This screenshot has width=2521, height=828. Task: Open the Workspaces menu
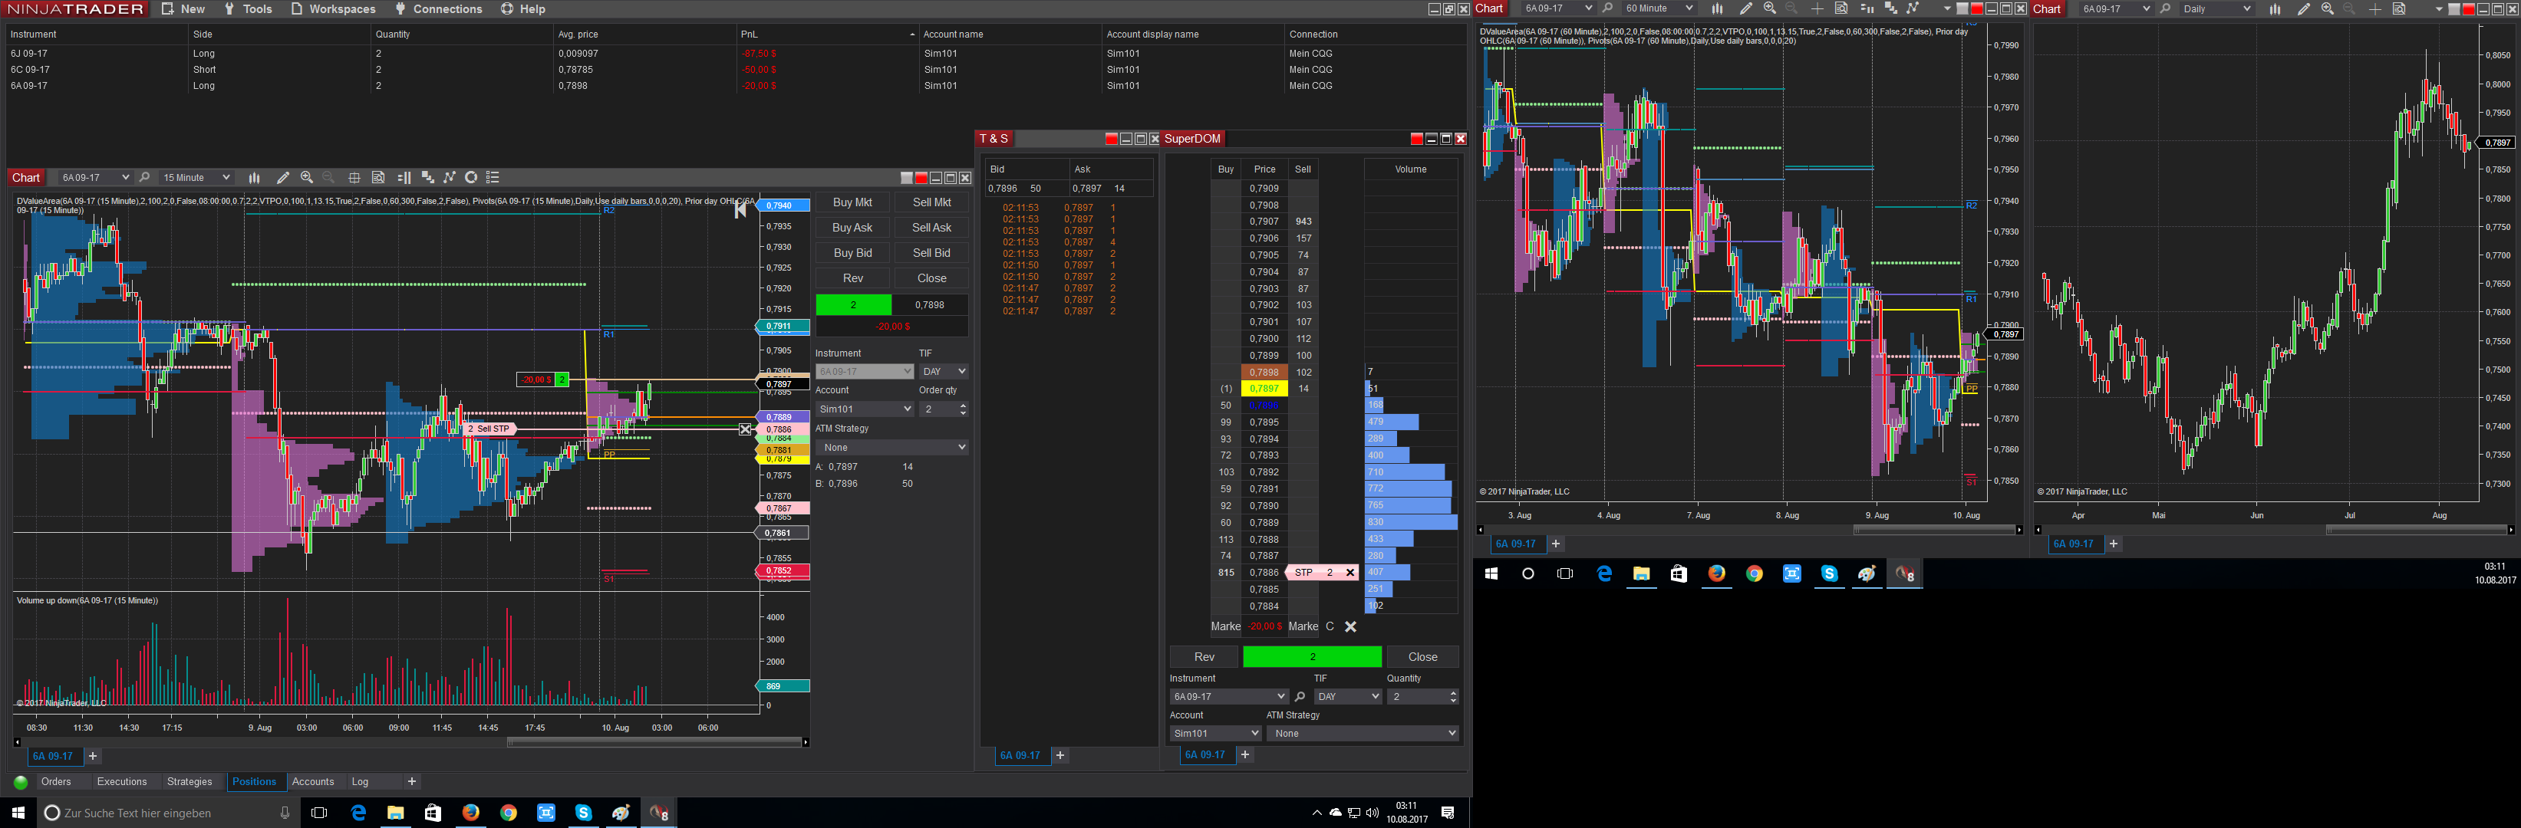tap(333, 8)
